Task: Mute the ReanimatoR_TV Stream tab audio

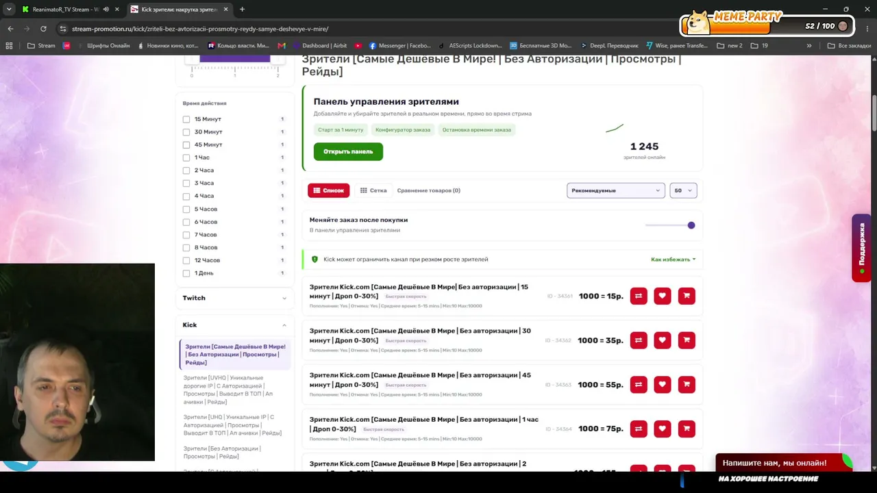Action: tap(106, 10)
